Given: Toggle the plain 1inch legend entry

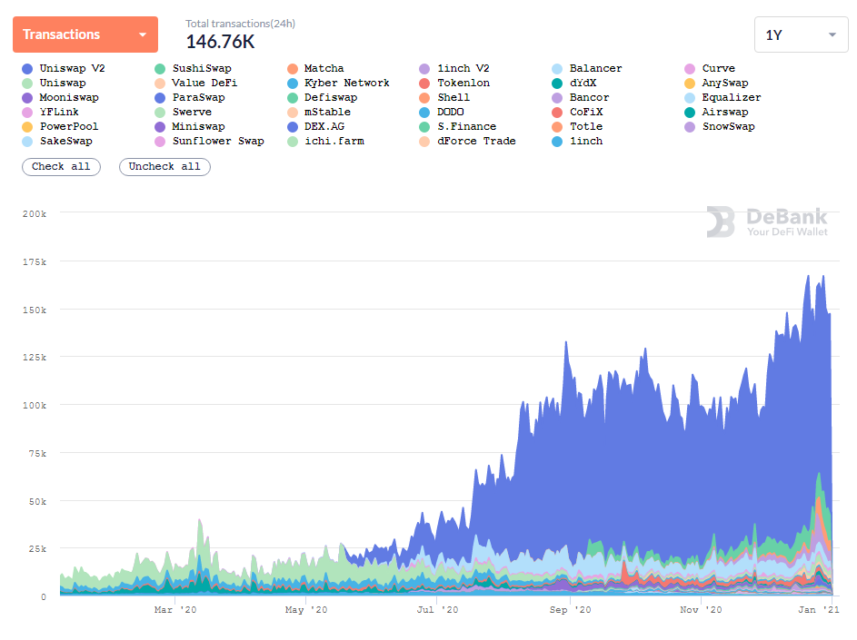Looking at the screenshot, I should (577, 141).
